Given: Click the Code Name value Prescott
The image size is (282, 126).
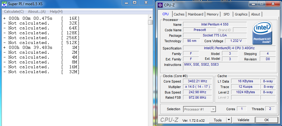Looking at the screenshot, I should [x=200, y=30].
